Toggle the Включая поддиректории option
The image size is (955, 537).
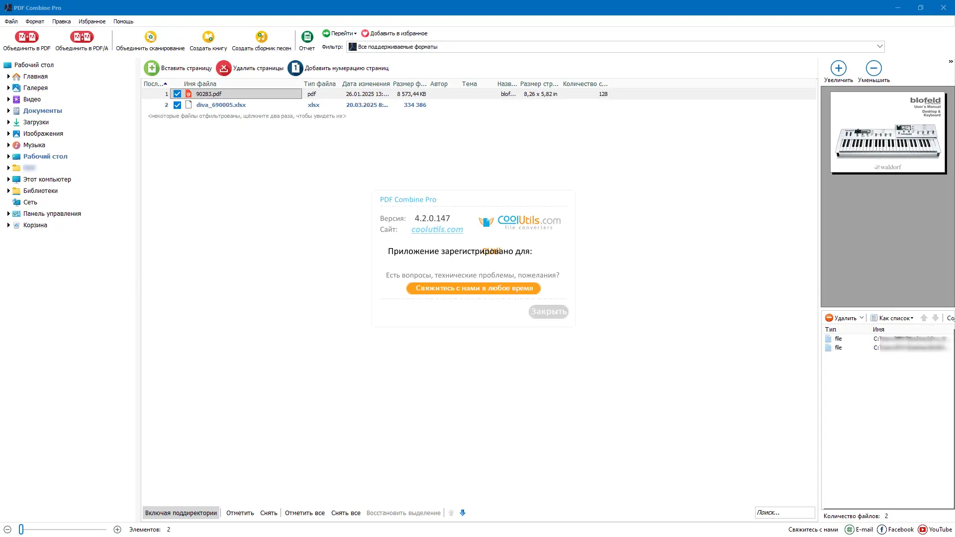pos(181,513)
